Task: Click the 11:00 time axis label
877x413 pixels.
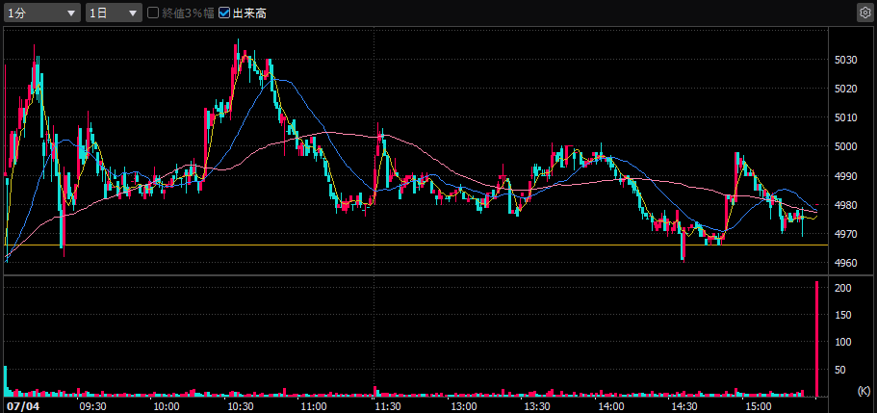Action: point(315,405)
